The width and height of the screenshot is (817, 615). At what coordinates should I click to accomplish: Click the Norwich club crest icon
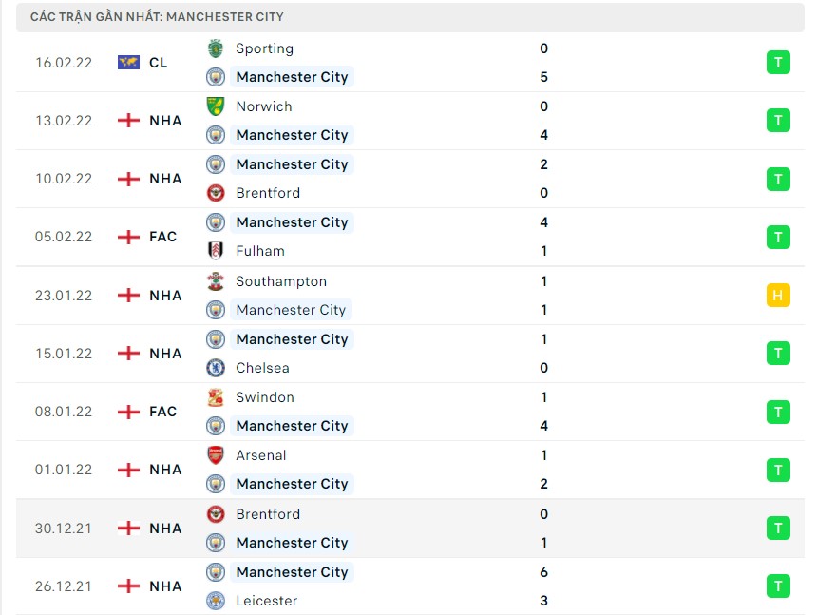tap(216, 106)
